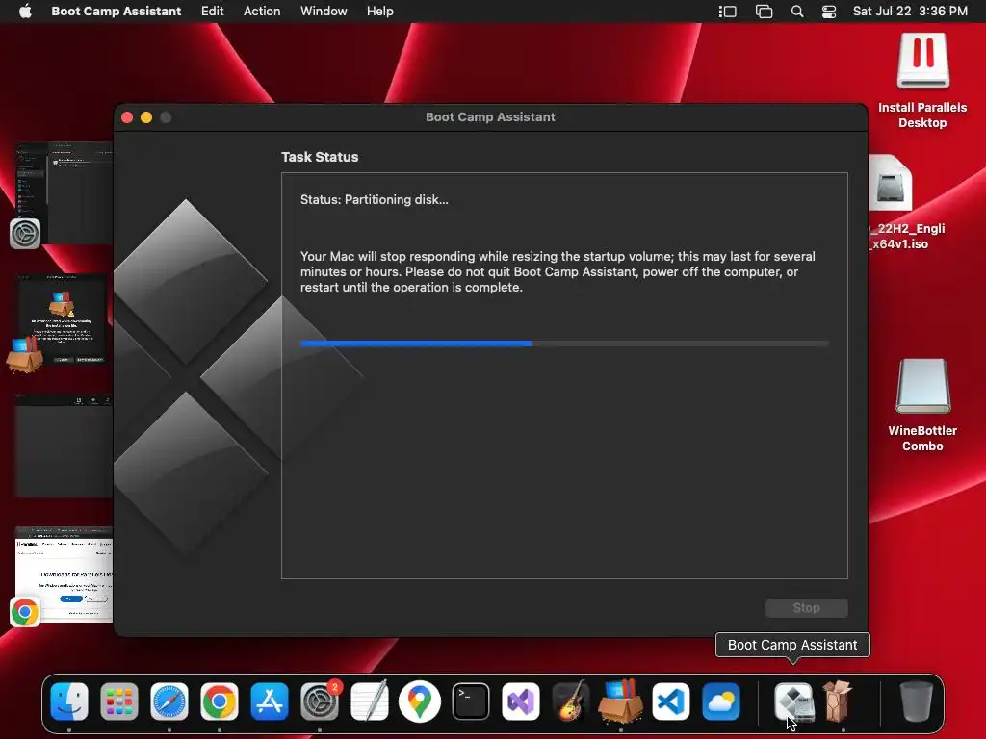This screenshot has height=739, width=986.
Task: Open TextEdit from the Dock
Action: click(x=370, y=701)
